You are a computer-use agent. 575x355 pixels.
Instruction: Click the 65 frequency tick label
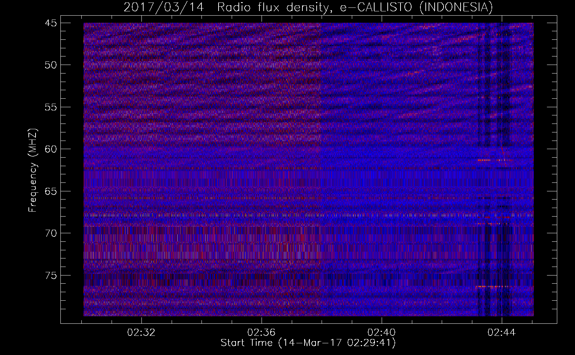[50, 191]
